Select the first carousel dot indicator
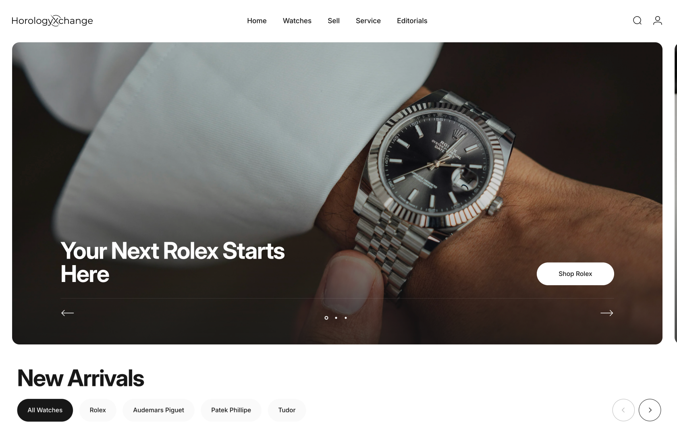The height and width of the screenshot is (423, 677). pos(326,318)
